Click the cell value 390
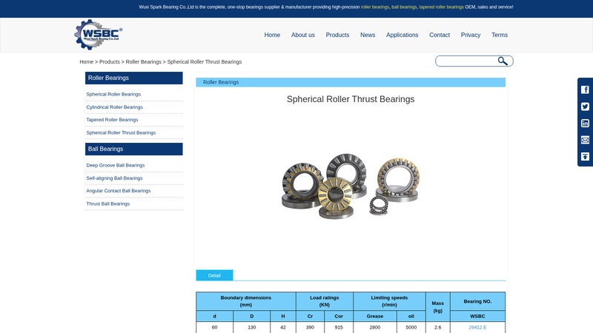The height and width of the screenshot is (333, 593). point(310,327)
